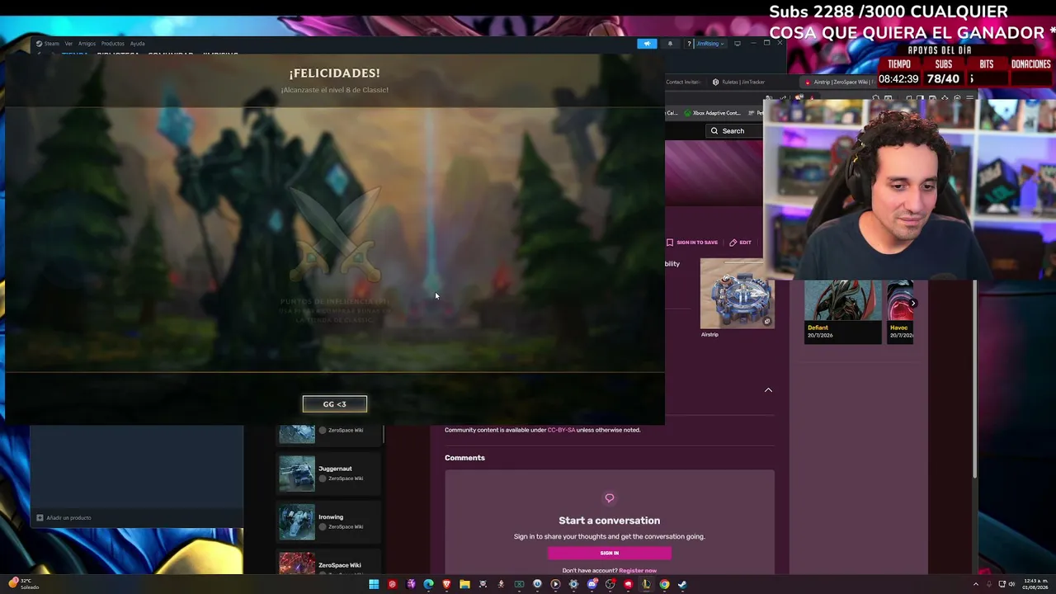Click the taskbar clock and date
This screenshot has height=594, width=1056.
[x=1035, y=584]
